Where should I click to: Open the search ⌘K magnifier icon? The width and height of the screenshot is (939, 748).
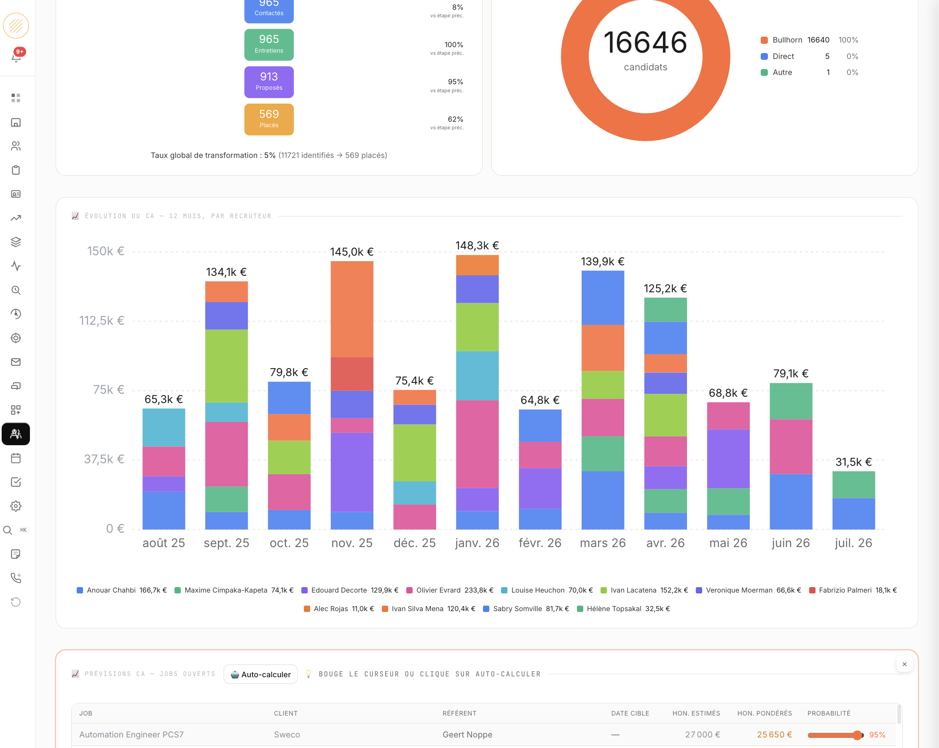click(8, 530)
